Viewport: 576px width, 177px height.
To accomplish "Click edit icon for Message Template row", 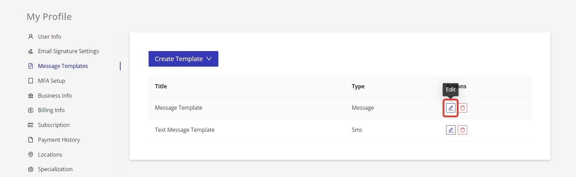I will coord(451,108).
